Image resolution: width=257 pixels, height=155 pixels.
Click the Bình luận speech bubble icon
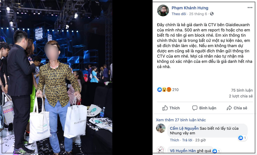pos(195,108)
